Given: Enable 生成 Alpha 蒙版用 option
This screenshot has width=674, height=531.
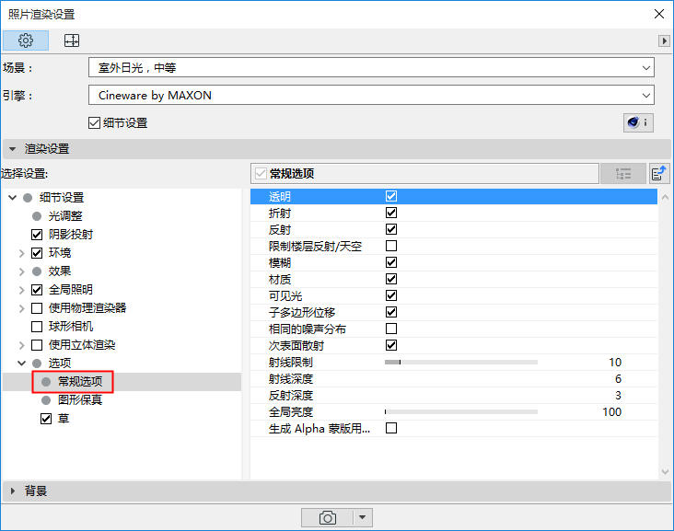Looking at the screenshot, I should pos(391,428).
